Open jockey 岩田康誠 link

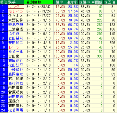pos(16,97)
